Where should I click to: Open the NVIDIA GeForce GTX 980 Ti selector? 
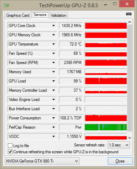pos(42,161)
